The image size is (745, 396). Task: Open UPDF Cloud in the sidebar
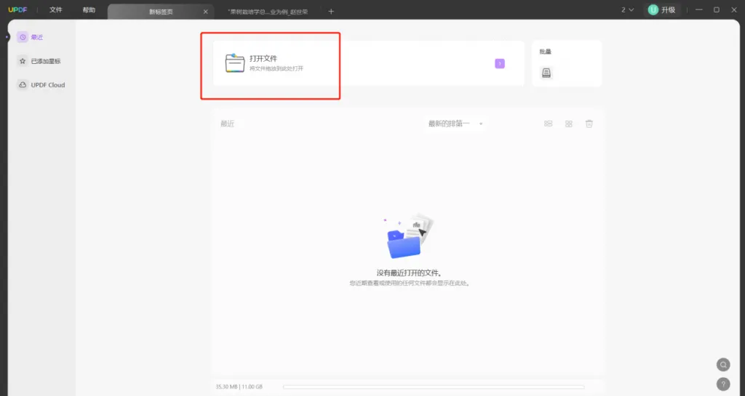(x=41, y=85)
